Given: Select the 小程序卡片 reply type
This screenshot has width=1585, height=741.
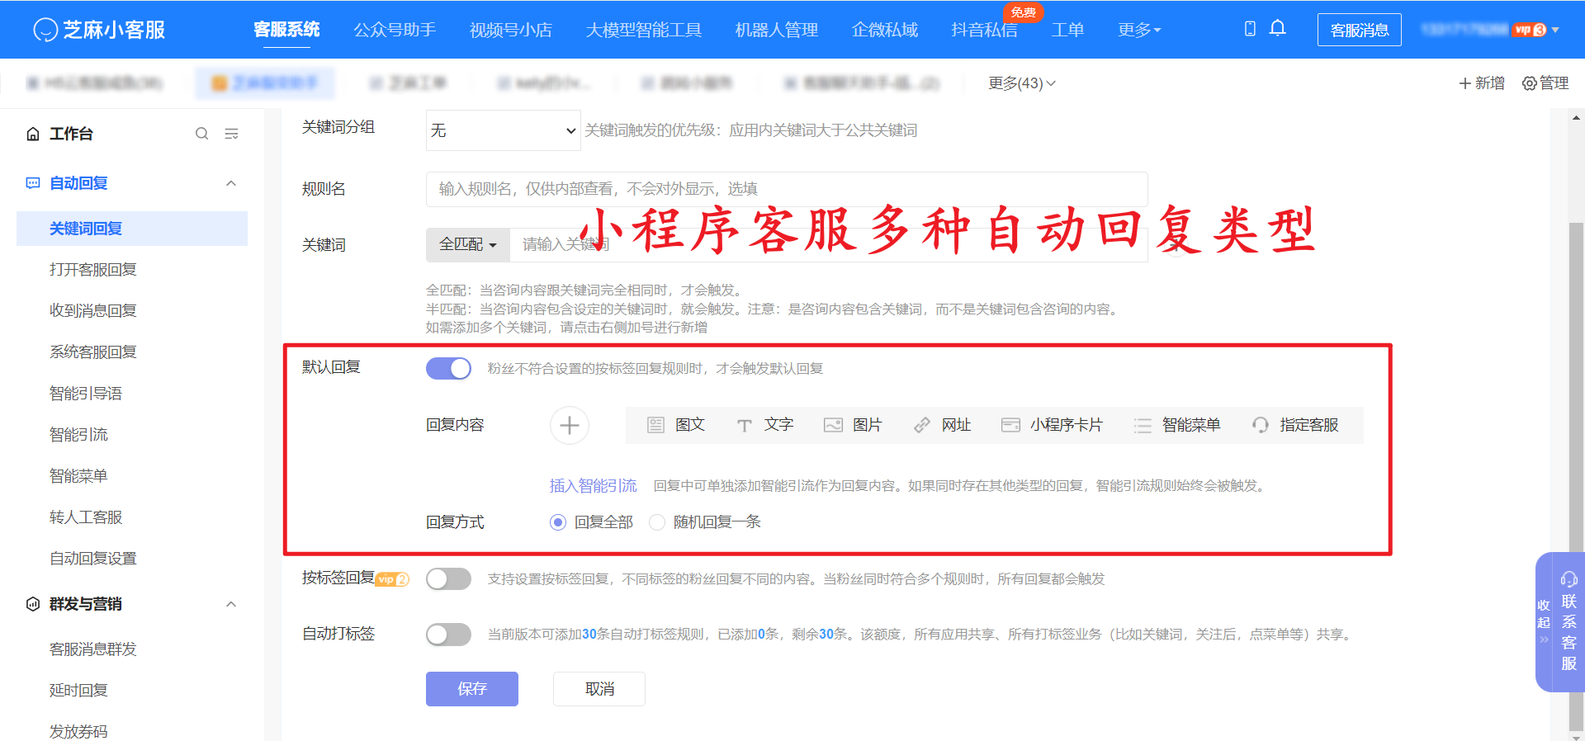Looking at the screenshot, I should pyautogui.click(x=1052, y=425).
